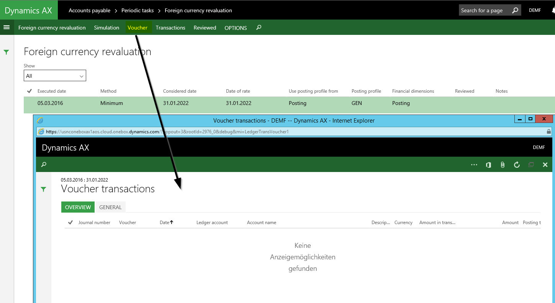Open in Office icon in popup toolbar
This screenshot has height=303, width=555.
coord(488,165)
